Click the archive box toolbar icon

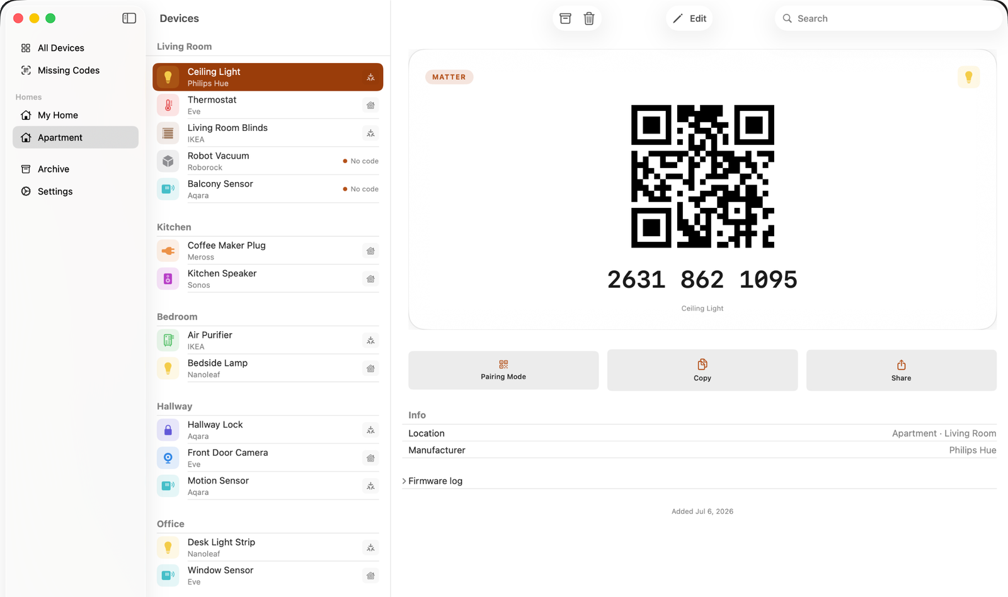click(565, 18)
